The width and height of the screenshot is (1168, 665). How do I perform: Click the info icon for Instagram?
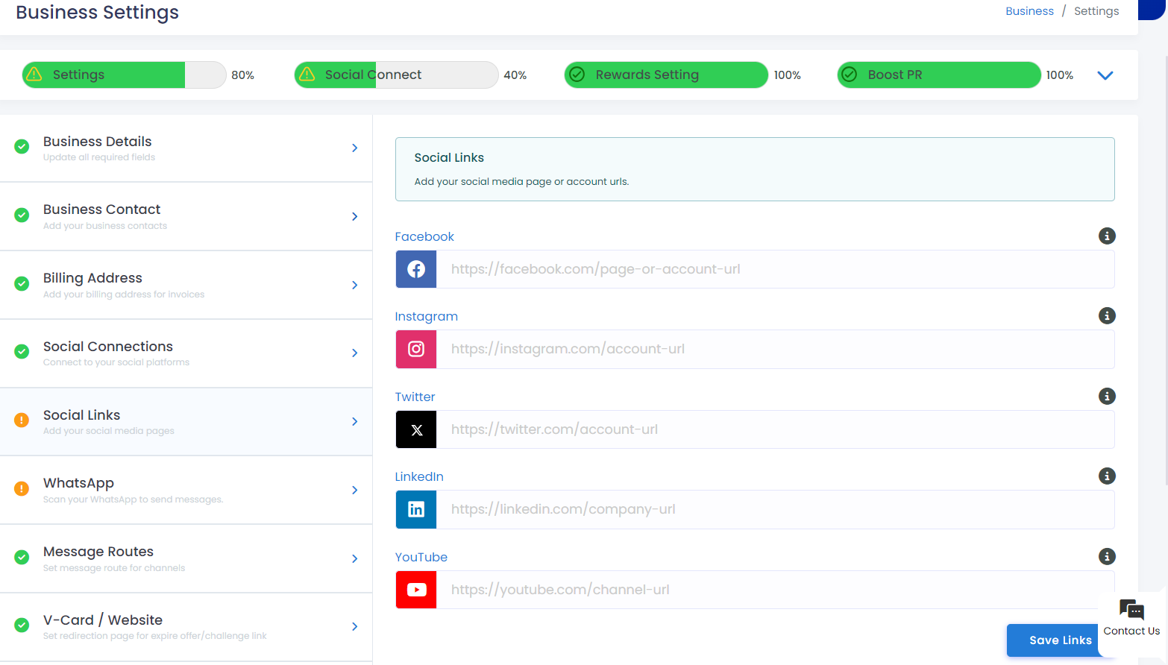click(1107, 316)
